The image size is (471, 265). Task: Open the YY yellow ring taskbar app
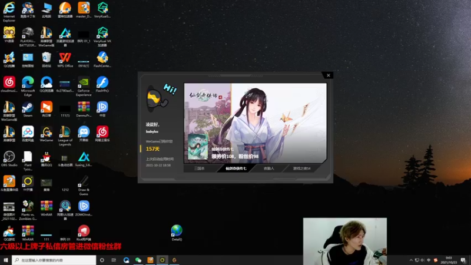pyautogui.click(x=162, y=260)
